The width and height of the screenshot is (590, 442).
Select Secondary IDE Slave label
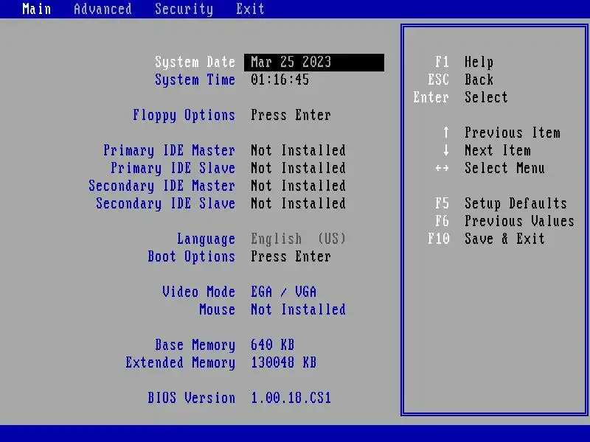pos(166,204)
